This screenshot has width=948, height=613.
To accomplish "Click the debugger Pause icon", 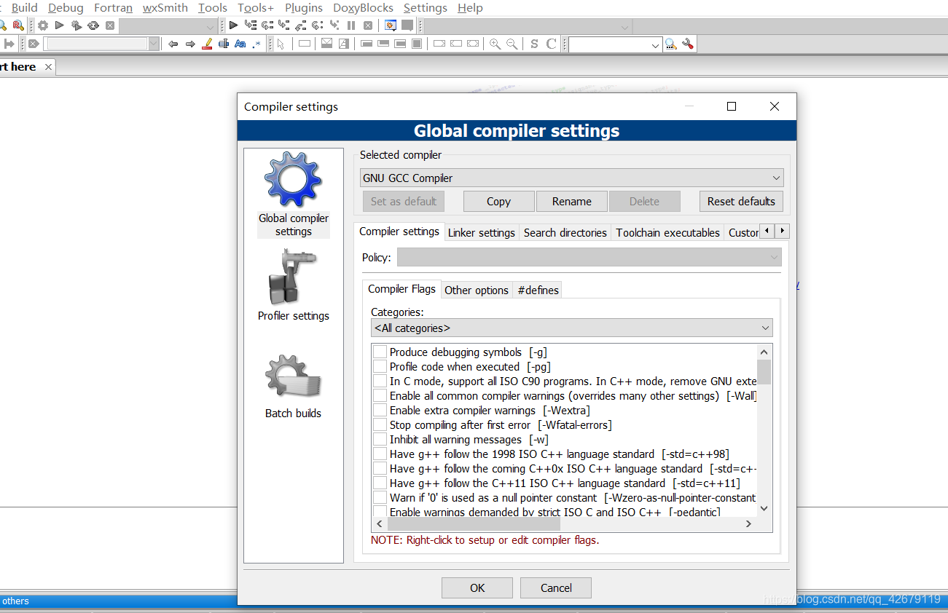I will pyautogui.click(x=351, y=25).
